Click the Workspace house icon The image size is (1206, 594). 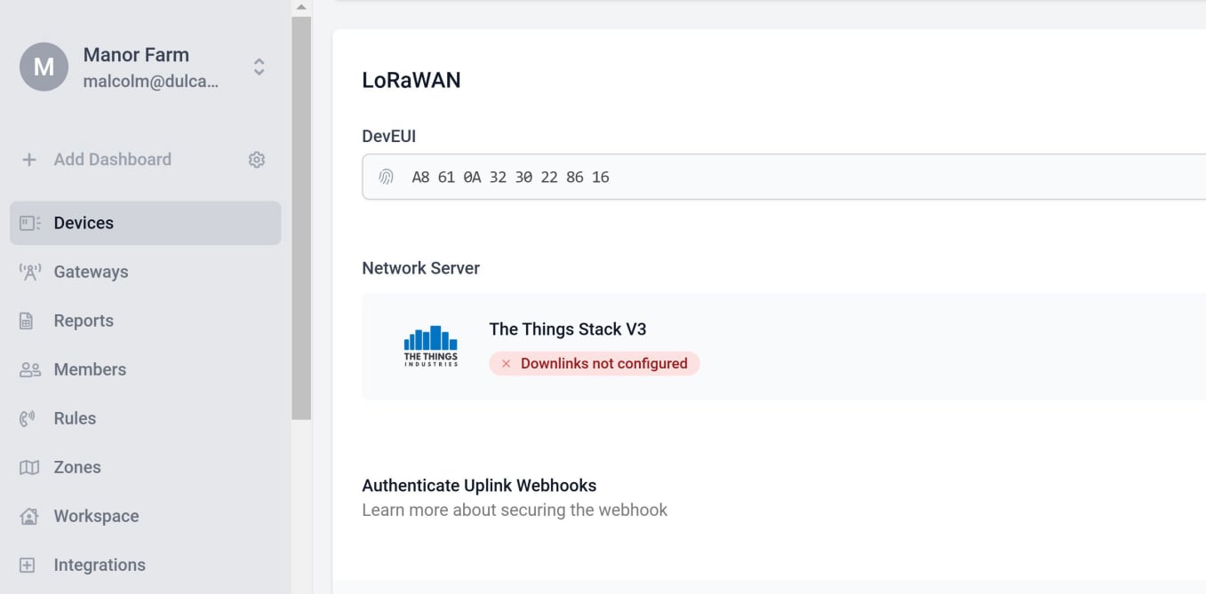(x=29, y=517)
